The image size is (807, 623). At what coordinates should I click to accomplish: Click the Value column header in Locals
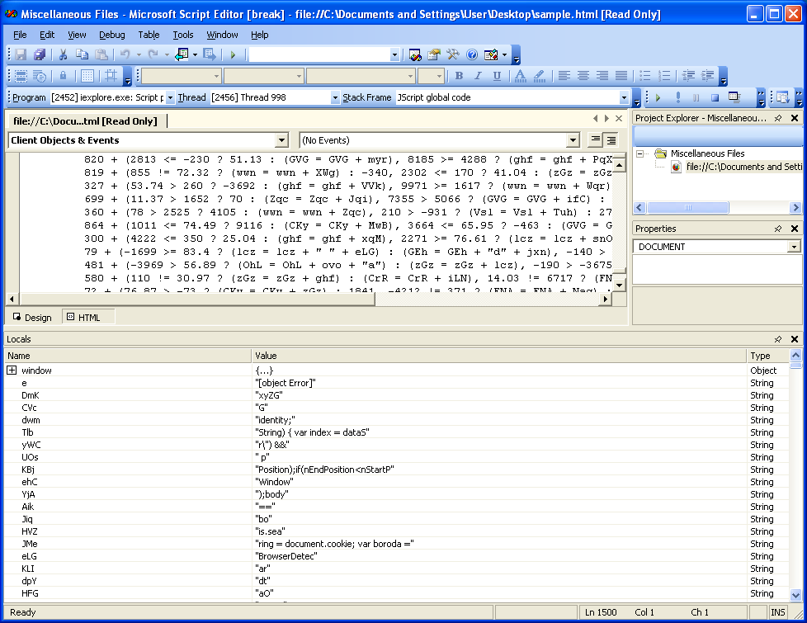(498, 356)
